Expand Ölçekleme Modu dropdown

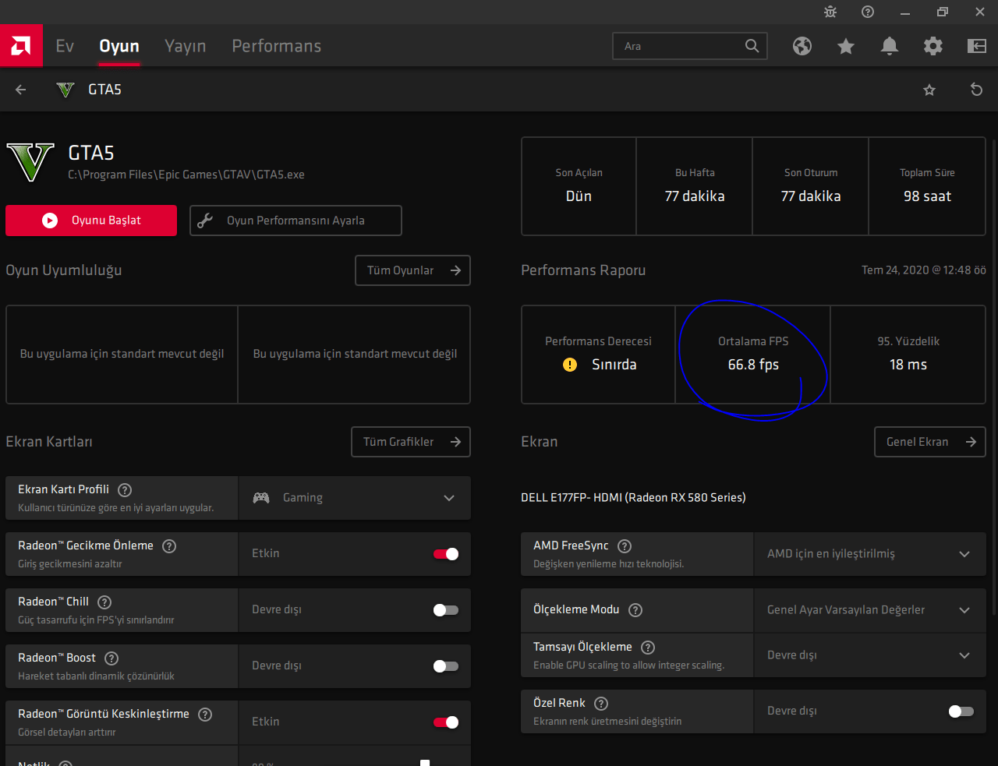point(964,610)
